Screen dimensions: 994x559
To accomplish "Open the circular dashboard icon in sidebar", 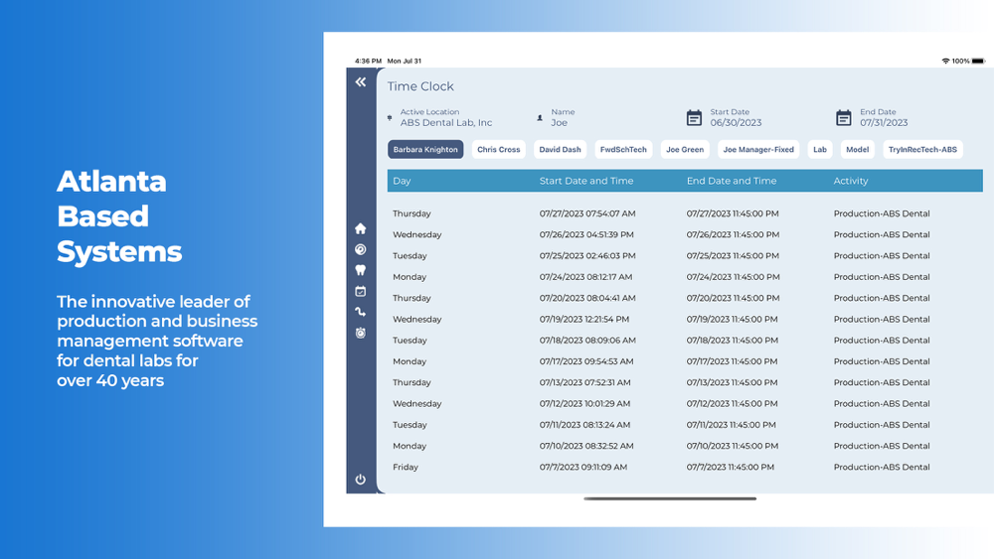I will coord(360,249).
